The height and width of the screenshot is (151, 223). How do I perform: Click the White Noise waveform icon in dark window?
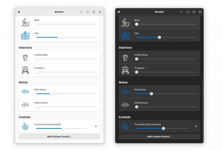point(125,105)
